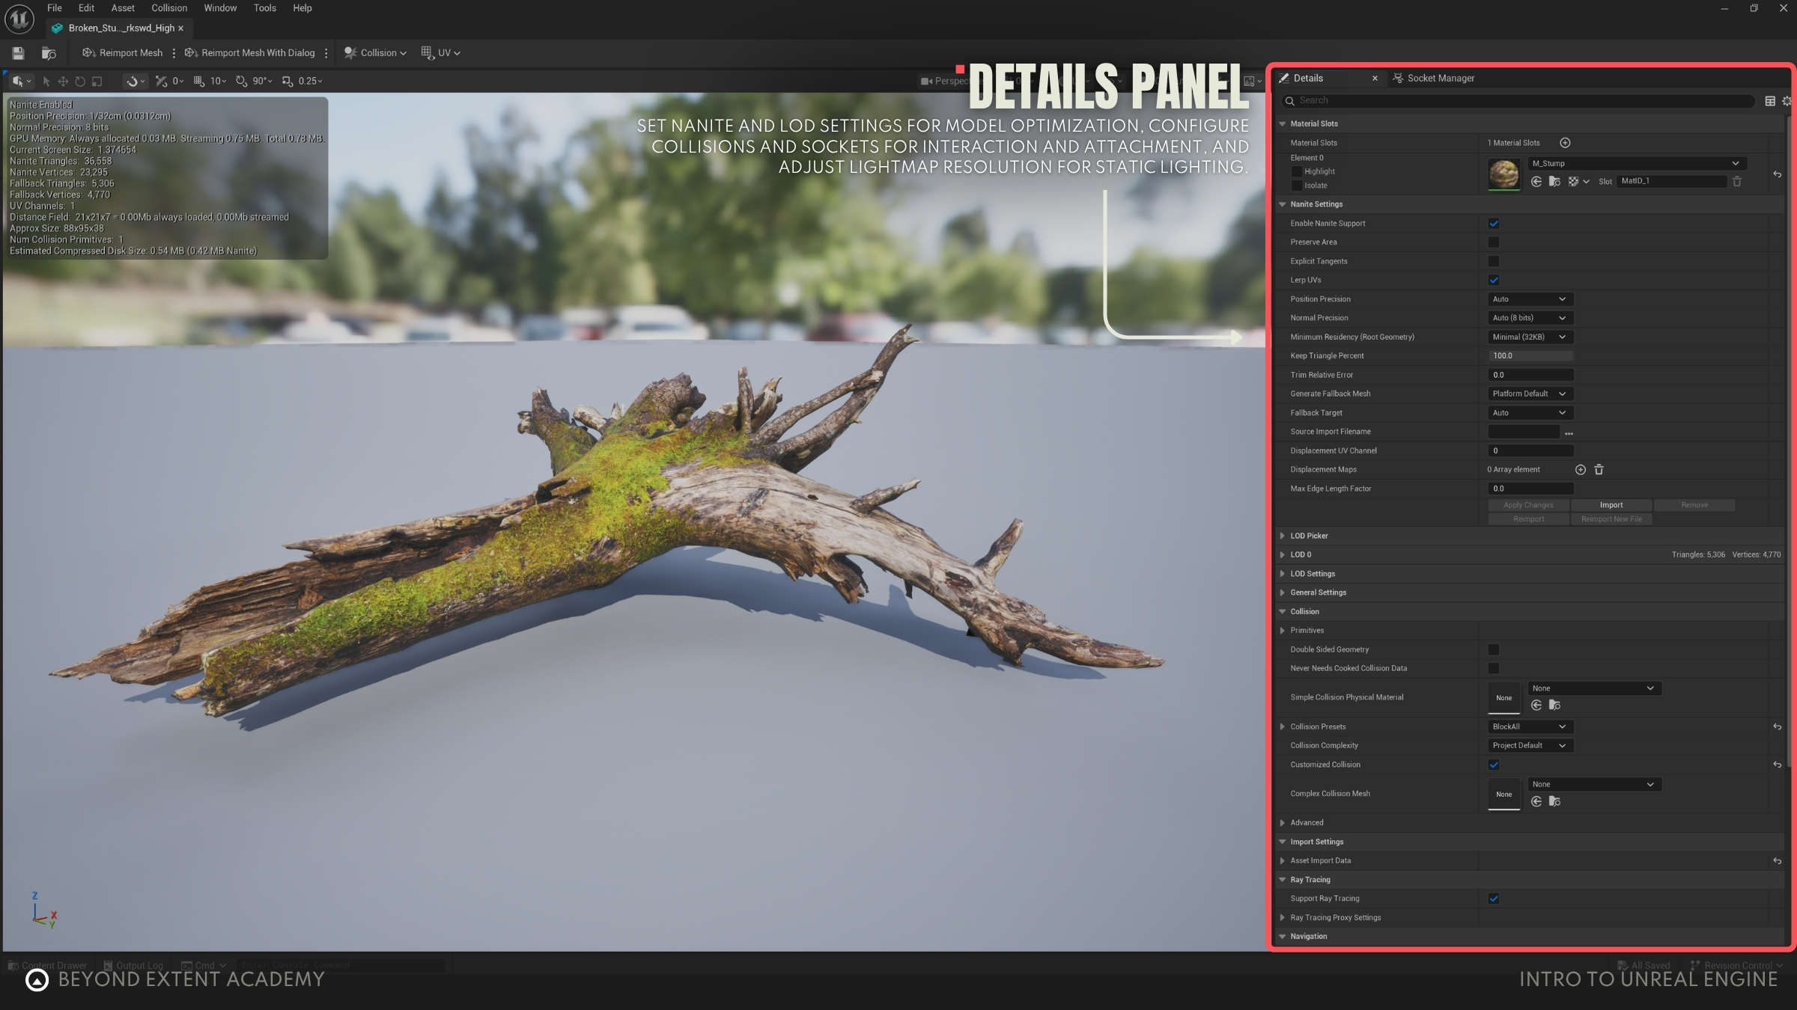Viewport: 1797px width, 1010px height.
Task: Click the Save asset icon
Action: 18,53
